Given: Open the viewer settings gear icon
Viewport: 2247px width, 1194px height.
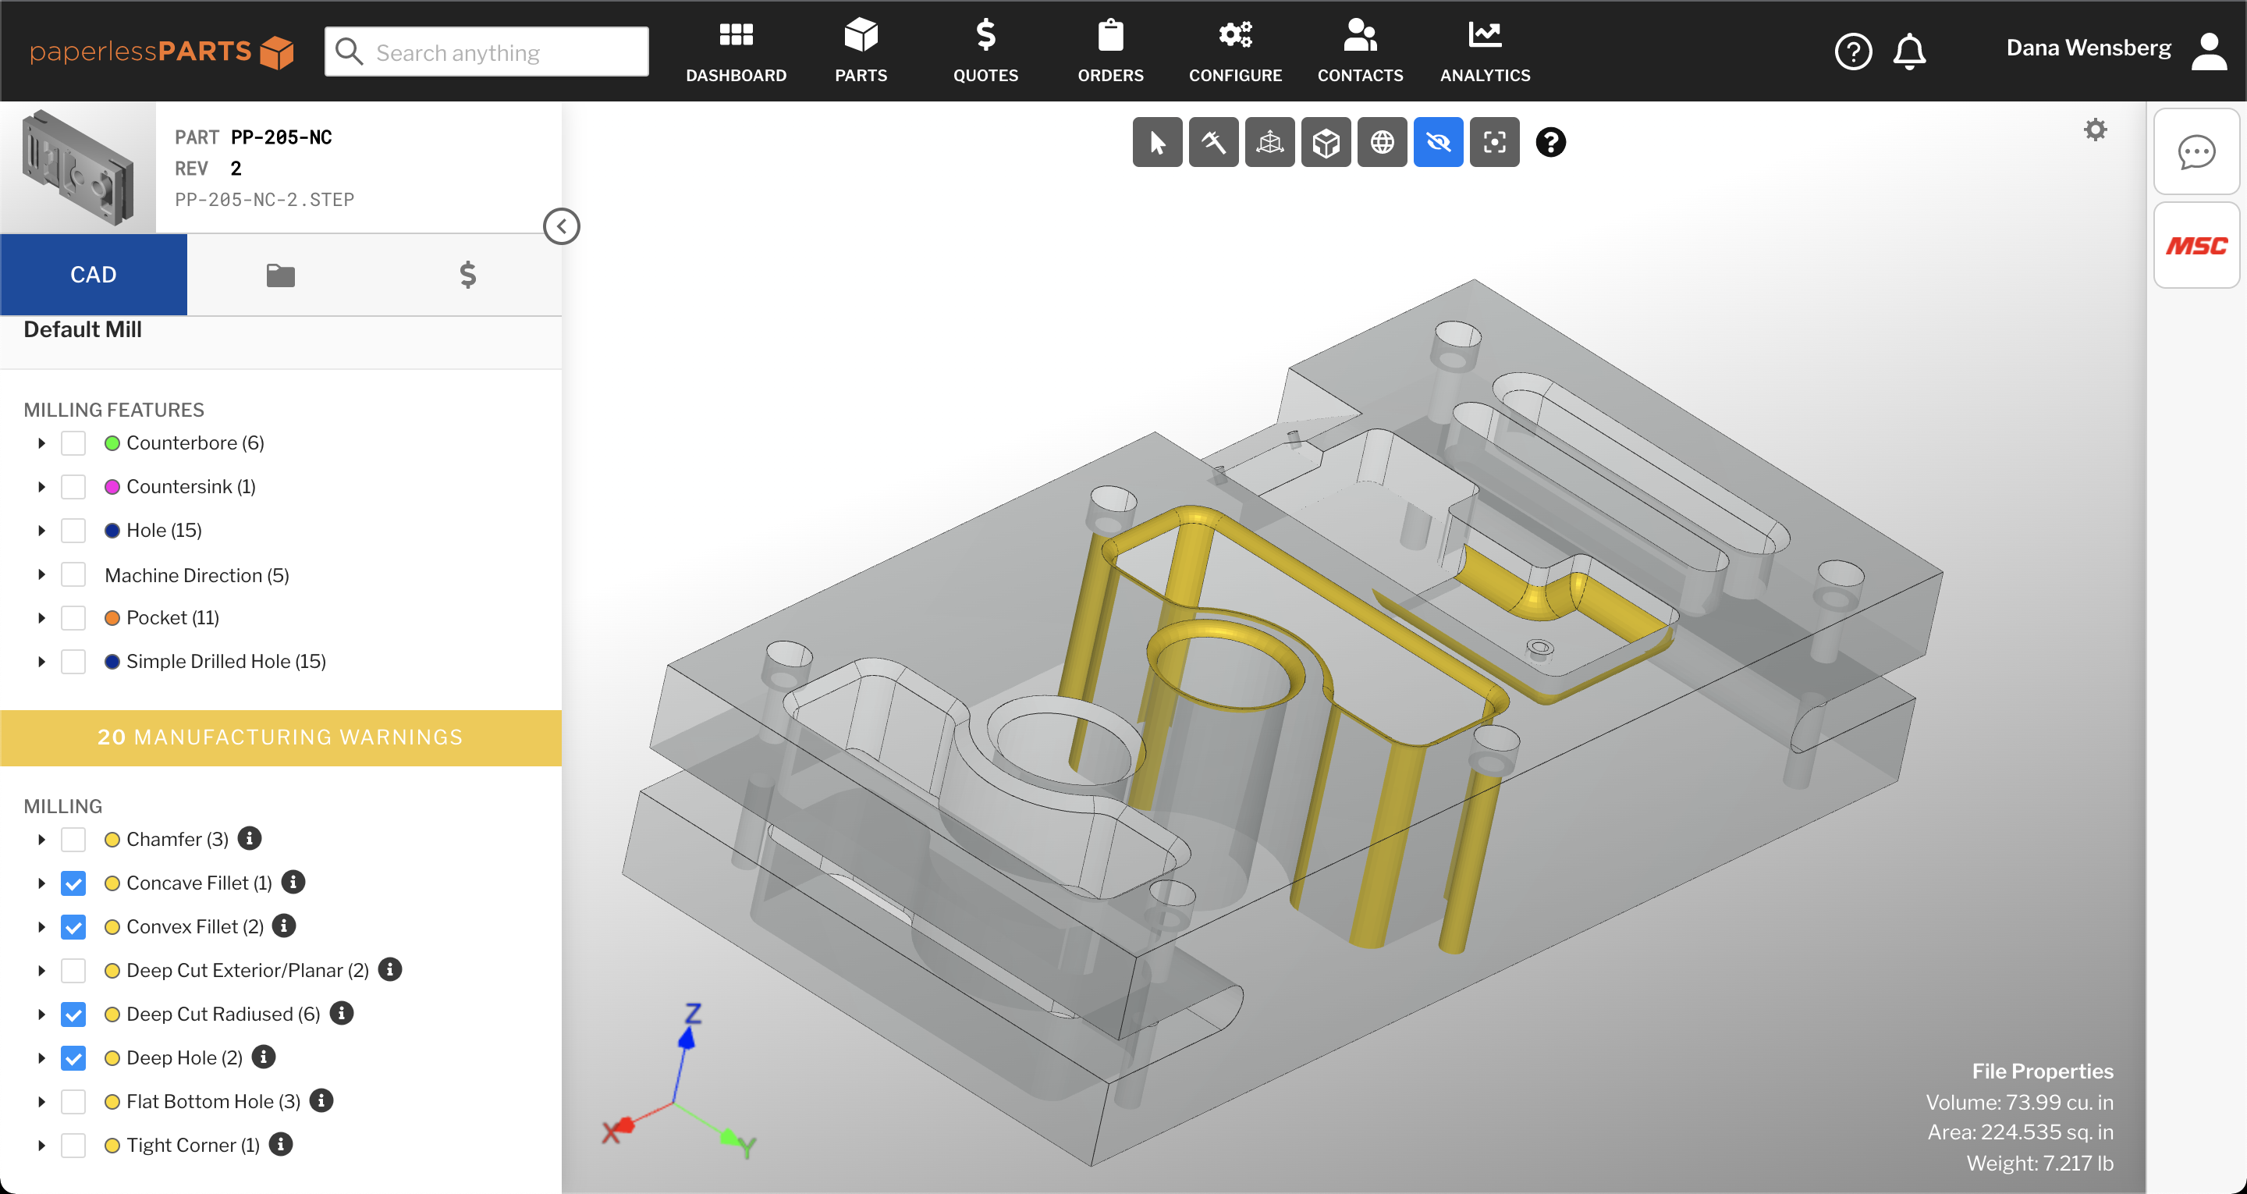Looking at the screenshot, I should (x=2096, y=130).
